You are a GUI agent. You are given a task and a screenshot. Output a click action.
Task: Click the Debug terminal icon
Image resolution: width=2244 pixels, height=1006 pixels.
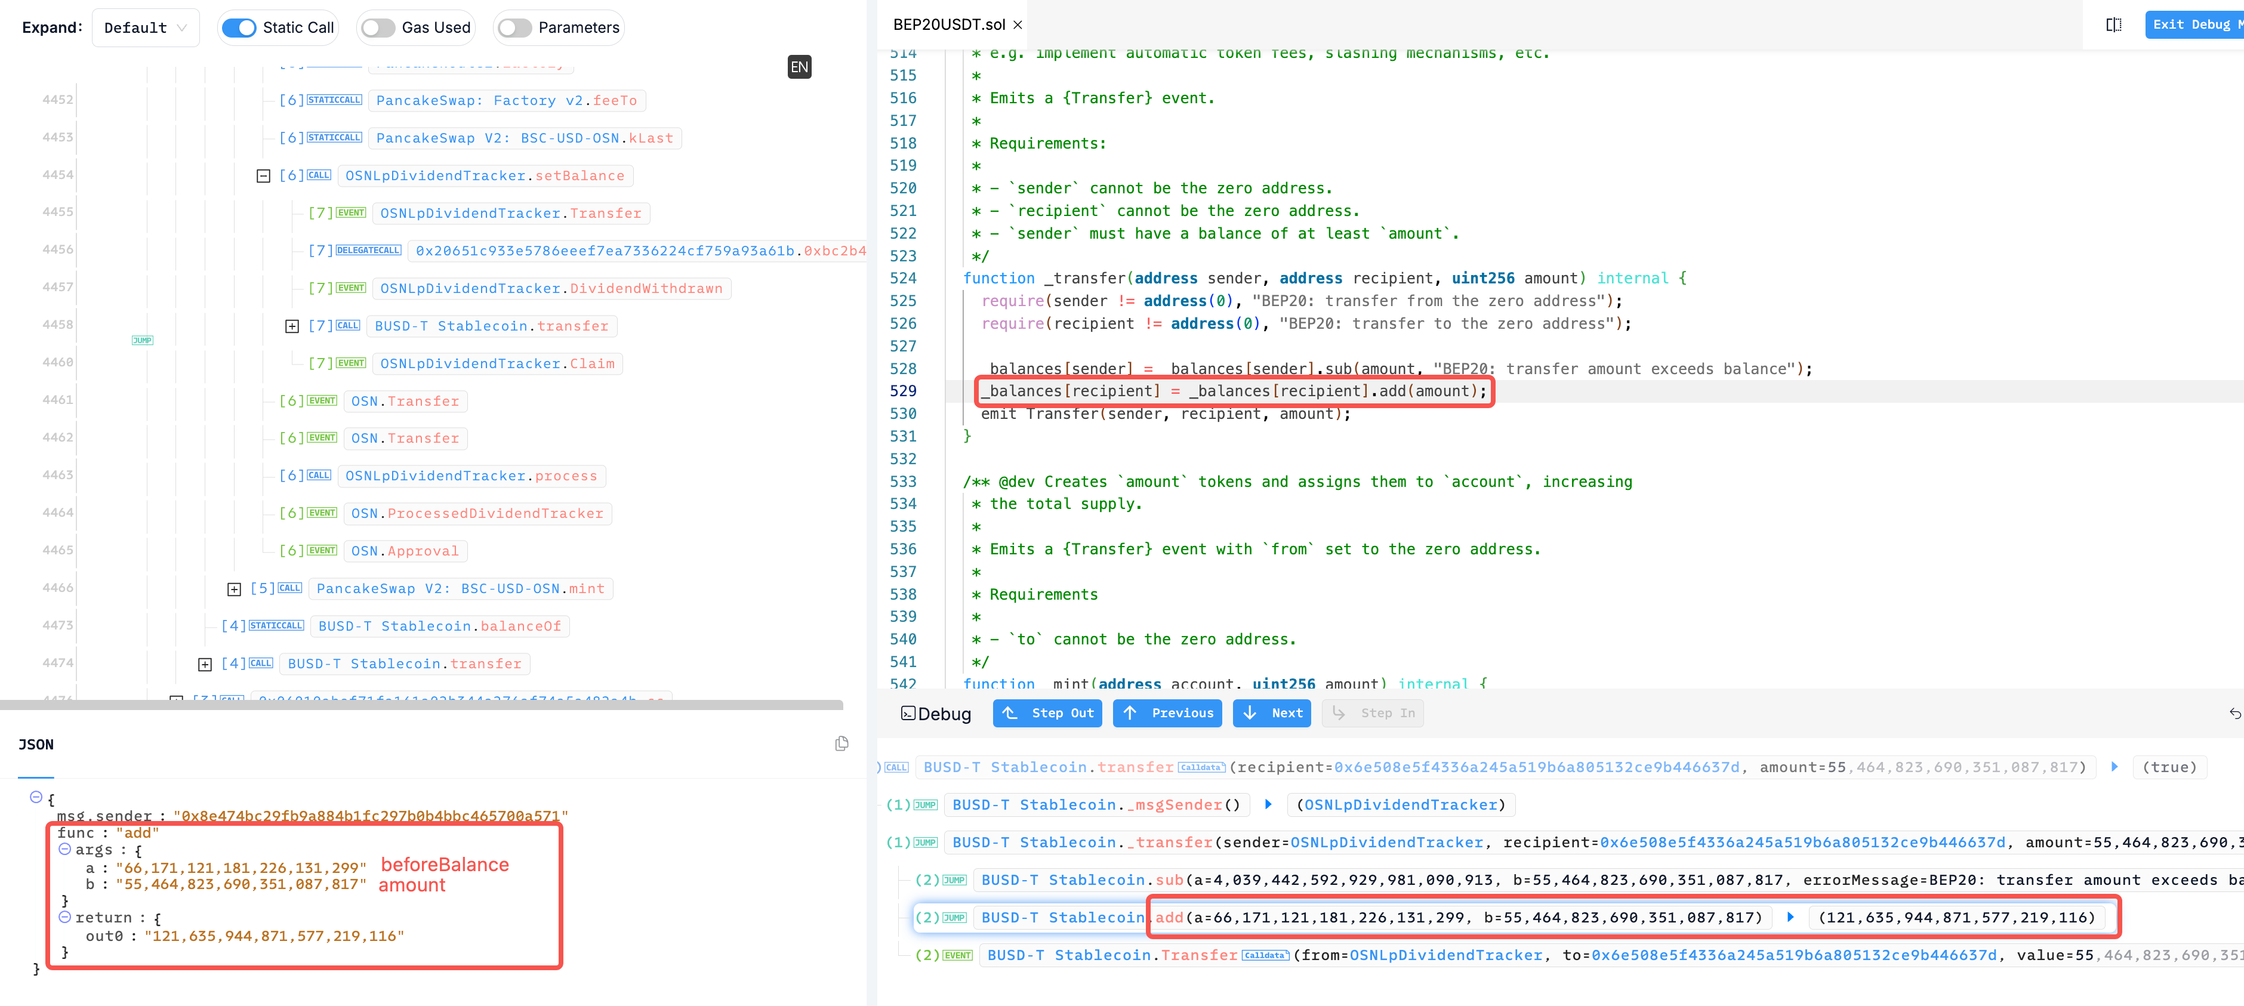coord(908,714)
